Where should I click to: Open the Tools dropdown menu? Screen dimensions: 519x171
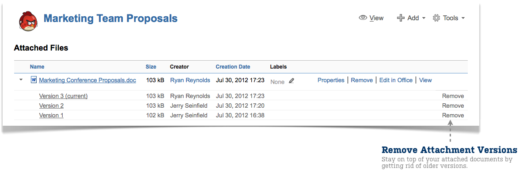pyautogui.click(x=449, y=18)
